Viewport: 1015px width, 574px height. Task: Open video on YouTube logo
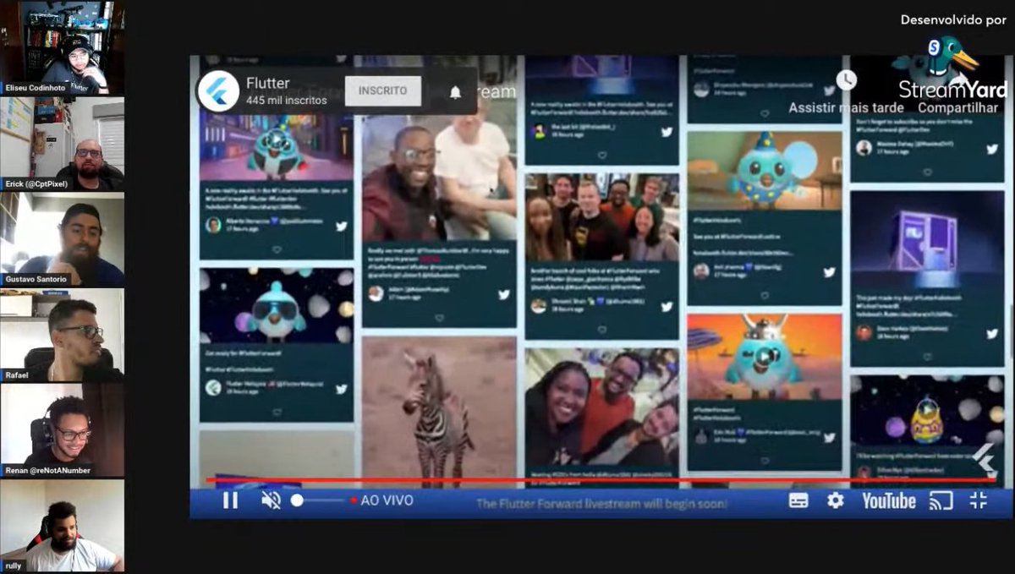pyautogui.click(x=888, y=501)
